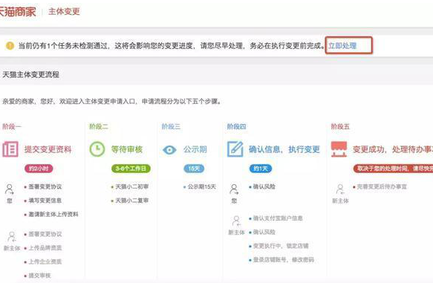
Task: Click the red 取决于您的处理时间 badge
Action: tap(393, 169)
